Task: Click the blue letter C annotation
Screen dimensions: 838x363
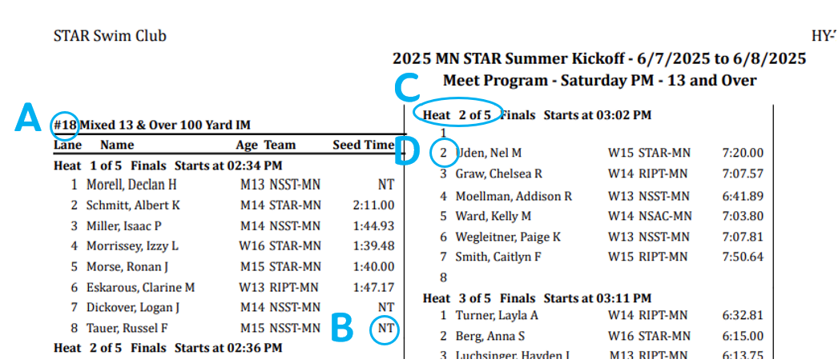Action: (x=409, y=85)
